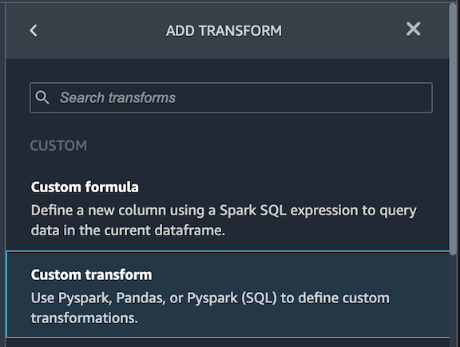This screenshot has height=347, width=460.
Task: Close the Add Transform panel
Action: point(414,29)
